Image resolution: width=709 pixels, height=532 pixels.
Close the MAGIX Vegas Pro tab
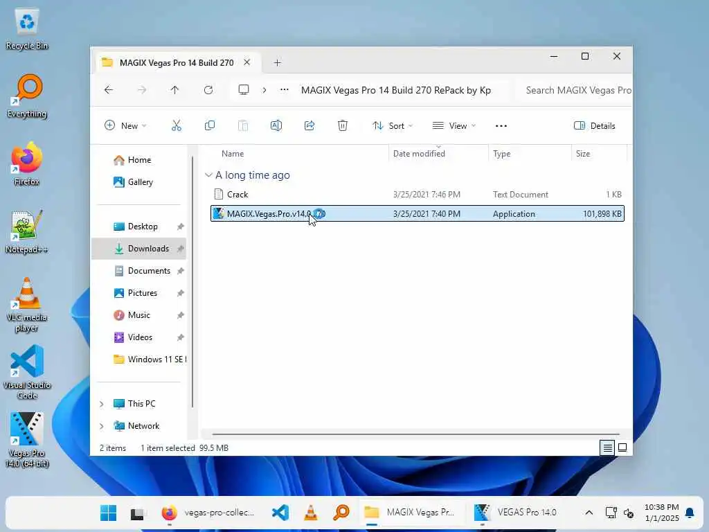pos(247,62)
